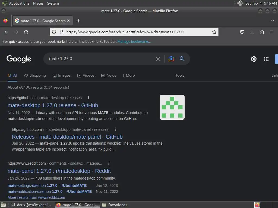Screen dimensions: 278x208
Task: Save page to Pocket icon
Action: click(242, 32)
